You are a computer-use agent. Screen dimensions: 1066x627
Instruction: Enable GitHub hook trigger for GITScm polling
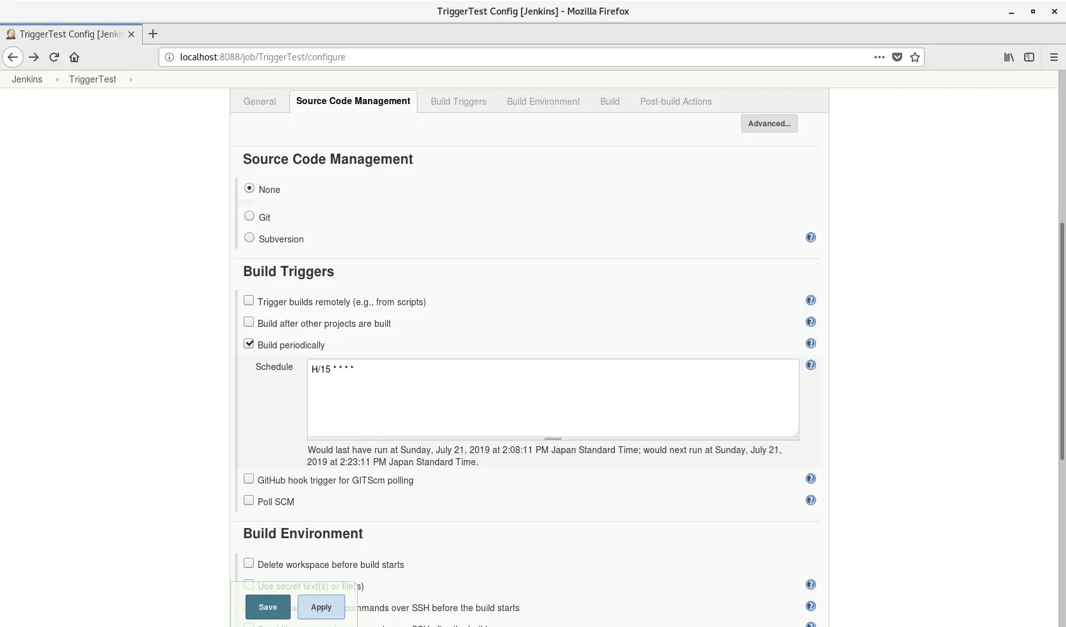coord(249,478)
